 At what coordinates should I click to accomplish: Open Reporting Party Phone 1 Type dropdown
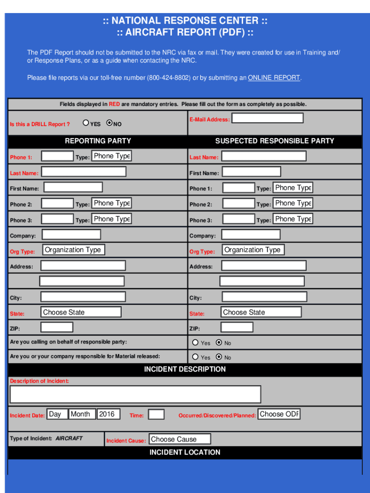click(111, 156)
